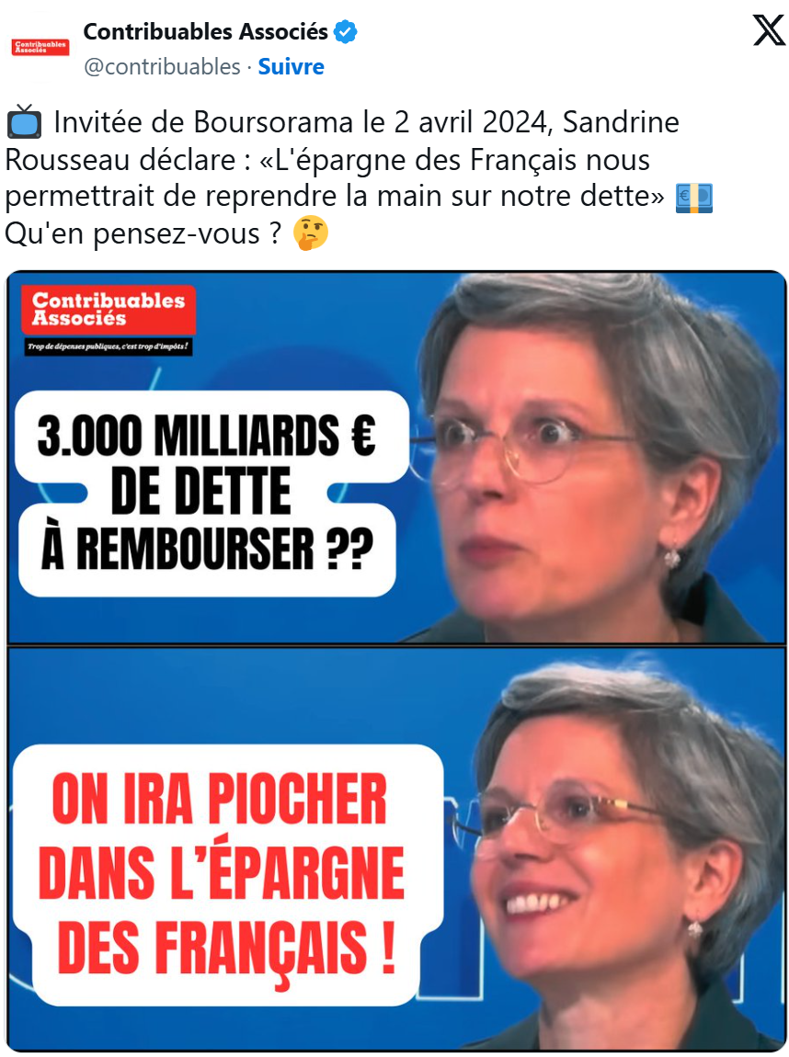789x1057 pixels.
Task: Click the euro banknote emoji
Action: pyautogui.click(x=694, y=198)
